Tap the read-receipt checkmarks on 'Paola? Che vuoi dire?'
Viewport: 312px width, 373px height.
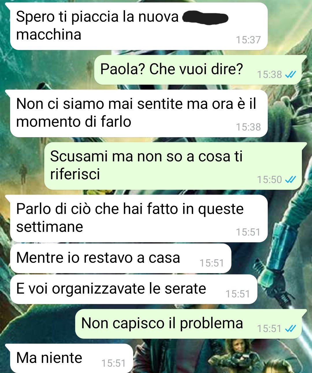click(x=290, y=75)
